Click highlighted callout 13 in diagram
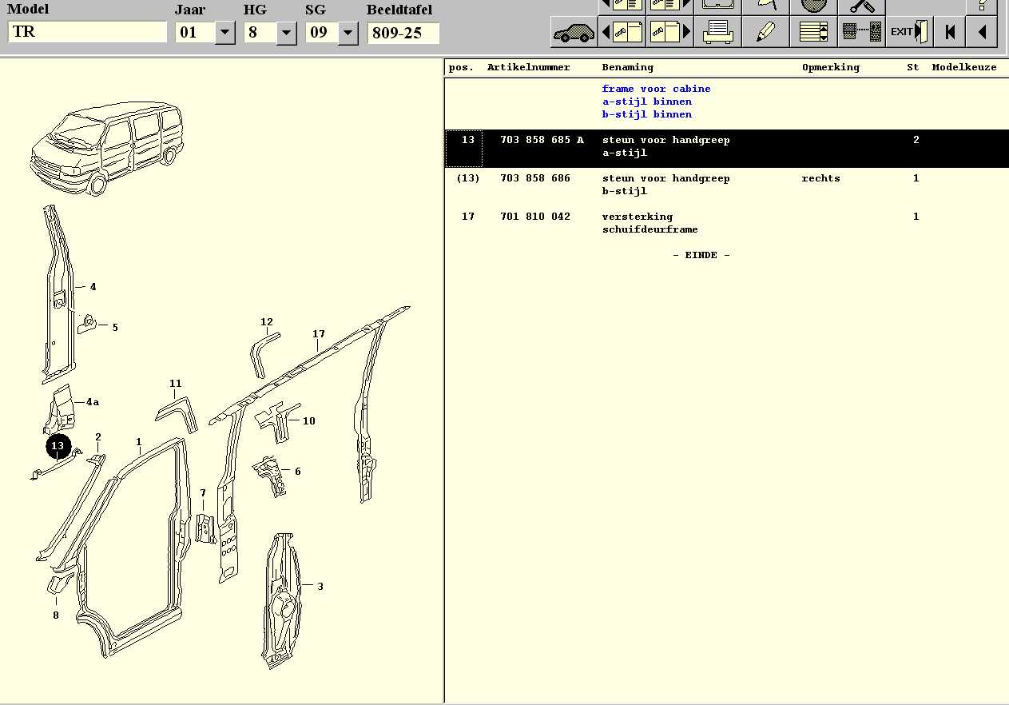The image size is (1009, 705). [x=58, y=446]
